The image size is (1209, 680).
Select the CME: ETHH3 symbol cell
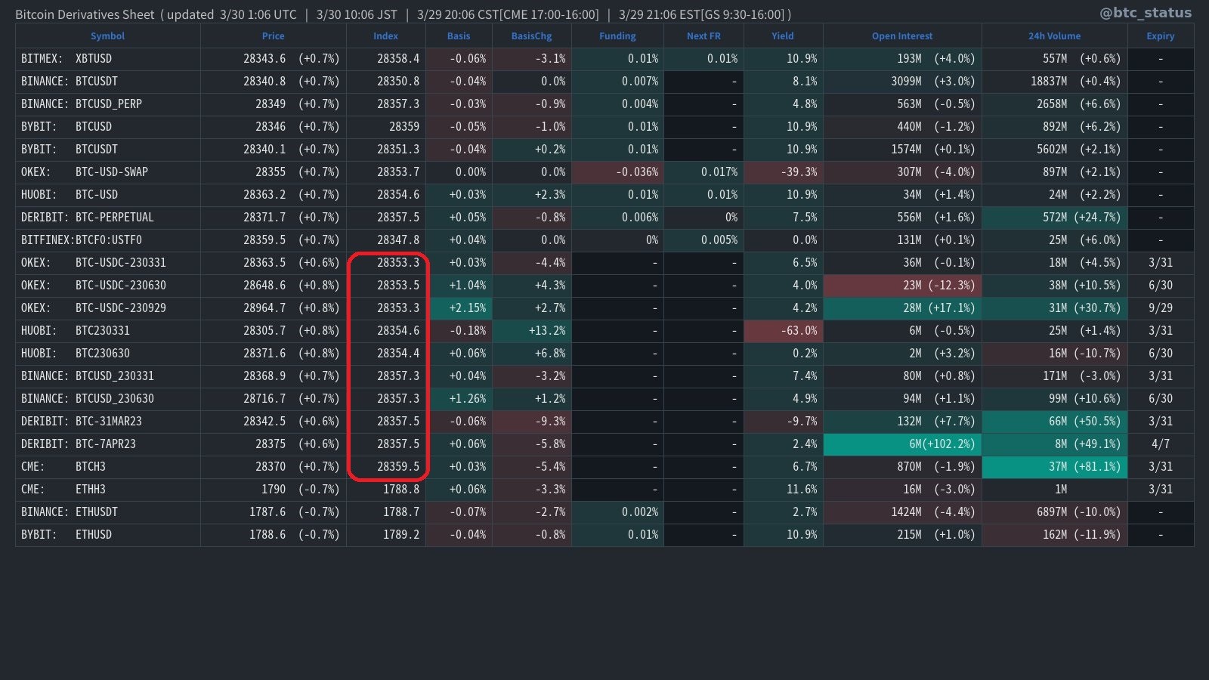click(x=108, y=490)
